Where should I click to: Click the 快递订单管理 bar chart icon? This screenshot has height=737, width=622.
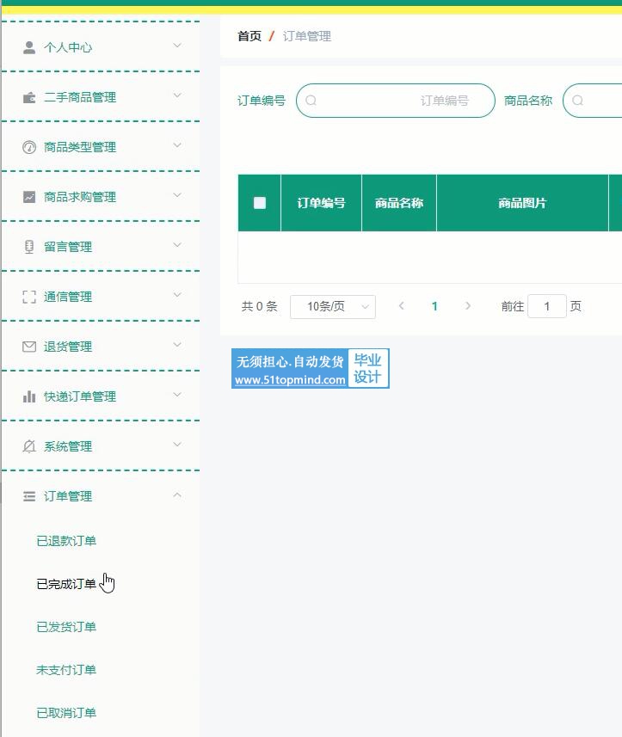(x=29, y=396)
